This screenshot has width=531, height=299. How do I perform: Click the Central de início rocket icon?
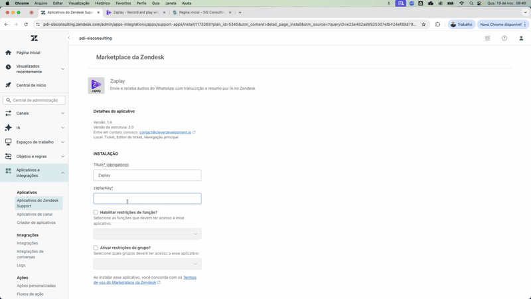[x=9, y=85]
